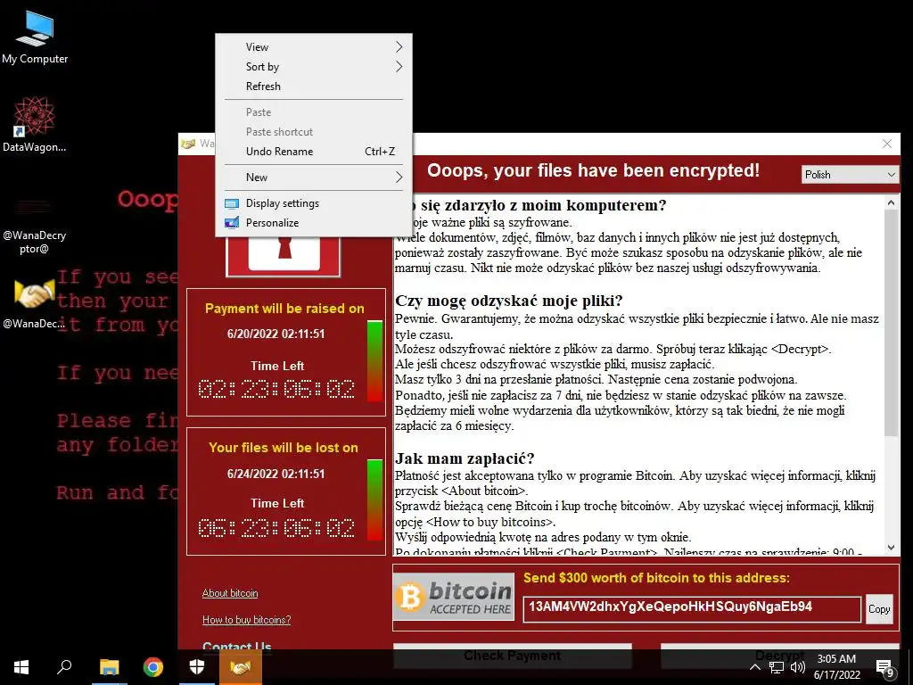This screenshot has width=913, height=685.
Task: Open the Contact Us link
Action: click(x=237, y=646)
